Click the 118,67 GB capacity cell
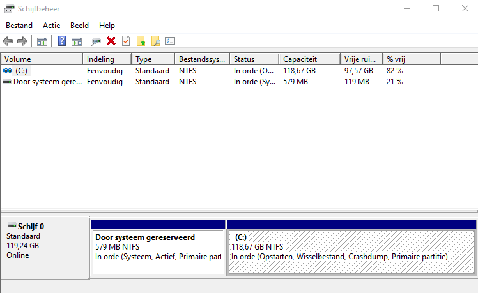This screenshot has width=478, height=293. (299, 71)
